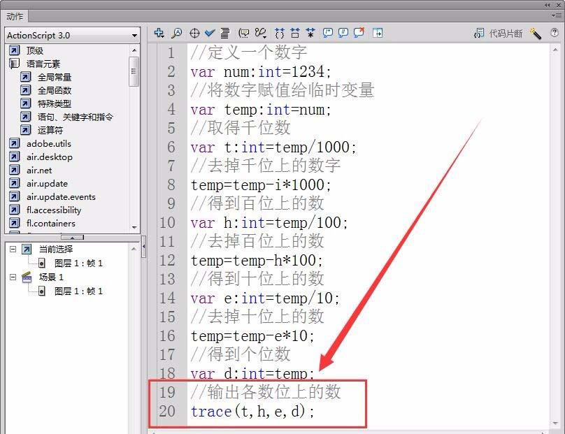The image size is (565, 434).
Task: Collapse the 当前选择 tree node
Action: [x=13, y=249]
